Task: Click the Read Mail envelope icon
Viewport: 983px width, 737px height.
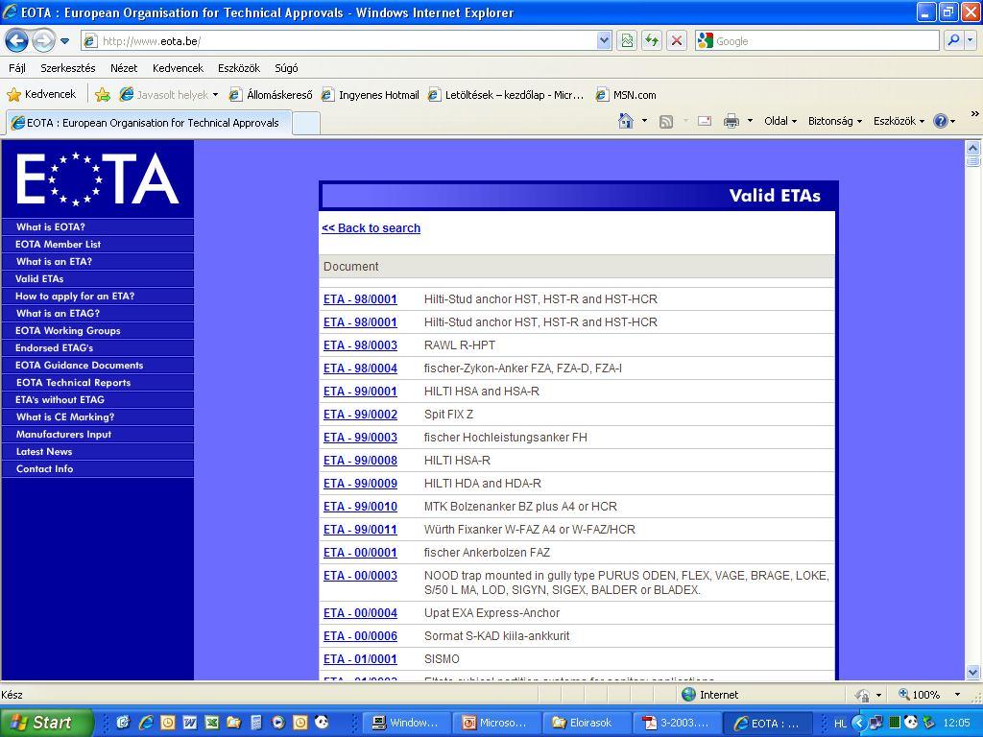Action: pyautogui.click(x=705, y=121)
